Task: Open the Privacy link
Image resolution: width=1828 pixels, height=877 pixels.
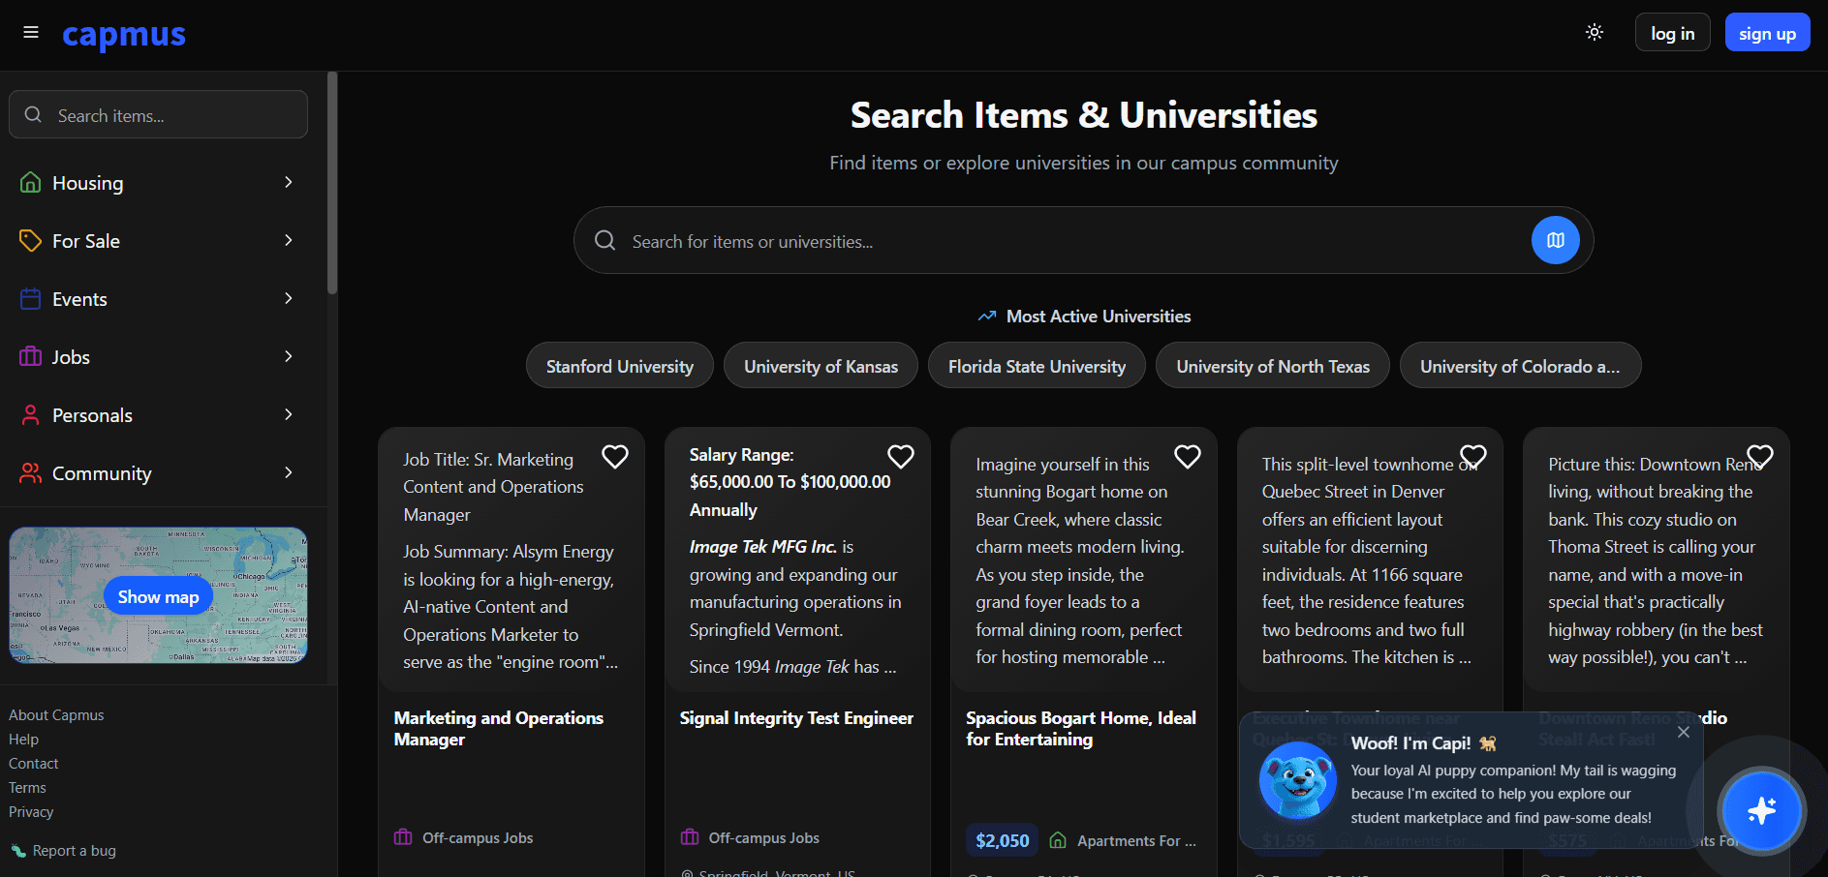Action: 31,811
